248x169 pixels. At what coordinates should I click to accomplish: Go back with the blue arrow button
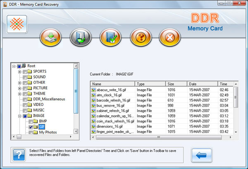pos(202,155)
